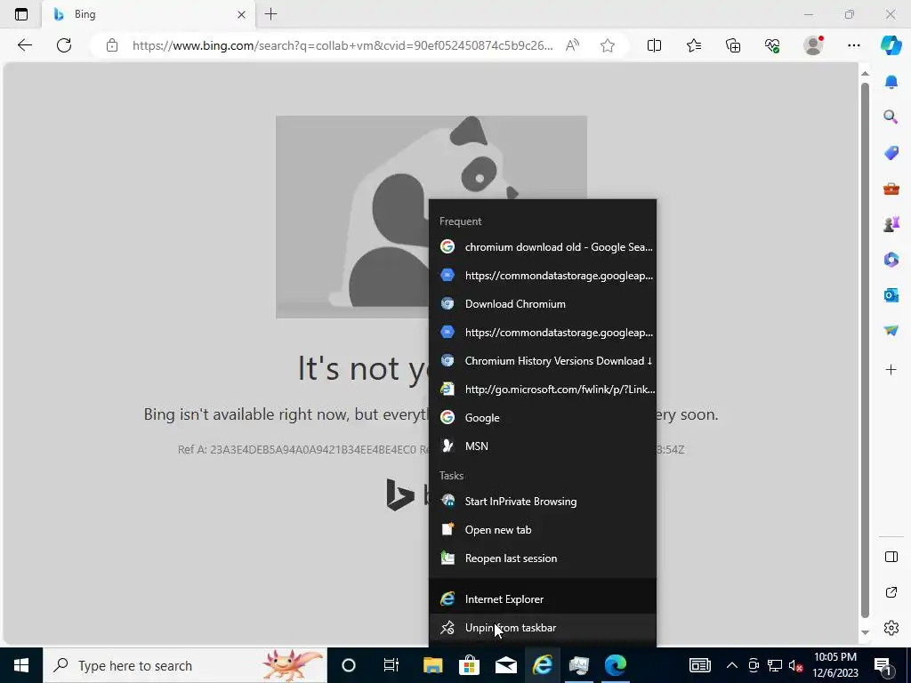Open go.microsoft.com fwlink jump list entry
The width and height of the screenshot is (911, 683).
tap(543, 390)
